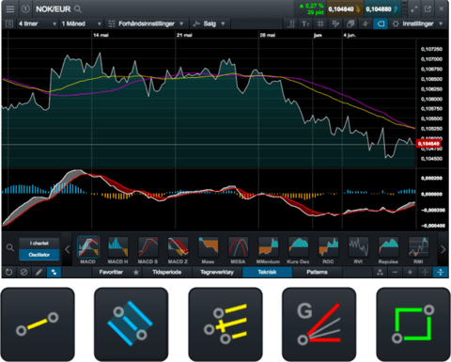Viewport: 451px width, 362px height.
Task: Click the pin-style icon left of price label
Action: [x=365, y=24]
